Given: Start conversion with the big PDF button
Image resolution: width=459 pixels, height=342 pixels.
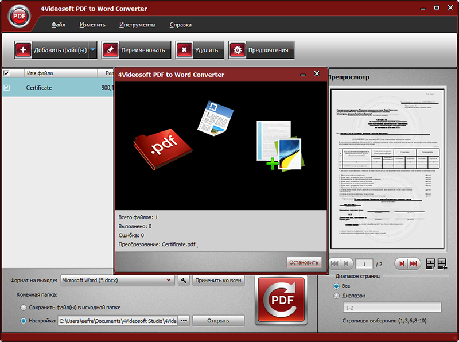Looking at the screenshot, I should click(282, 300).
